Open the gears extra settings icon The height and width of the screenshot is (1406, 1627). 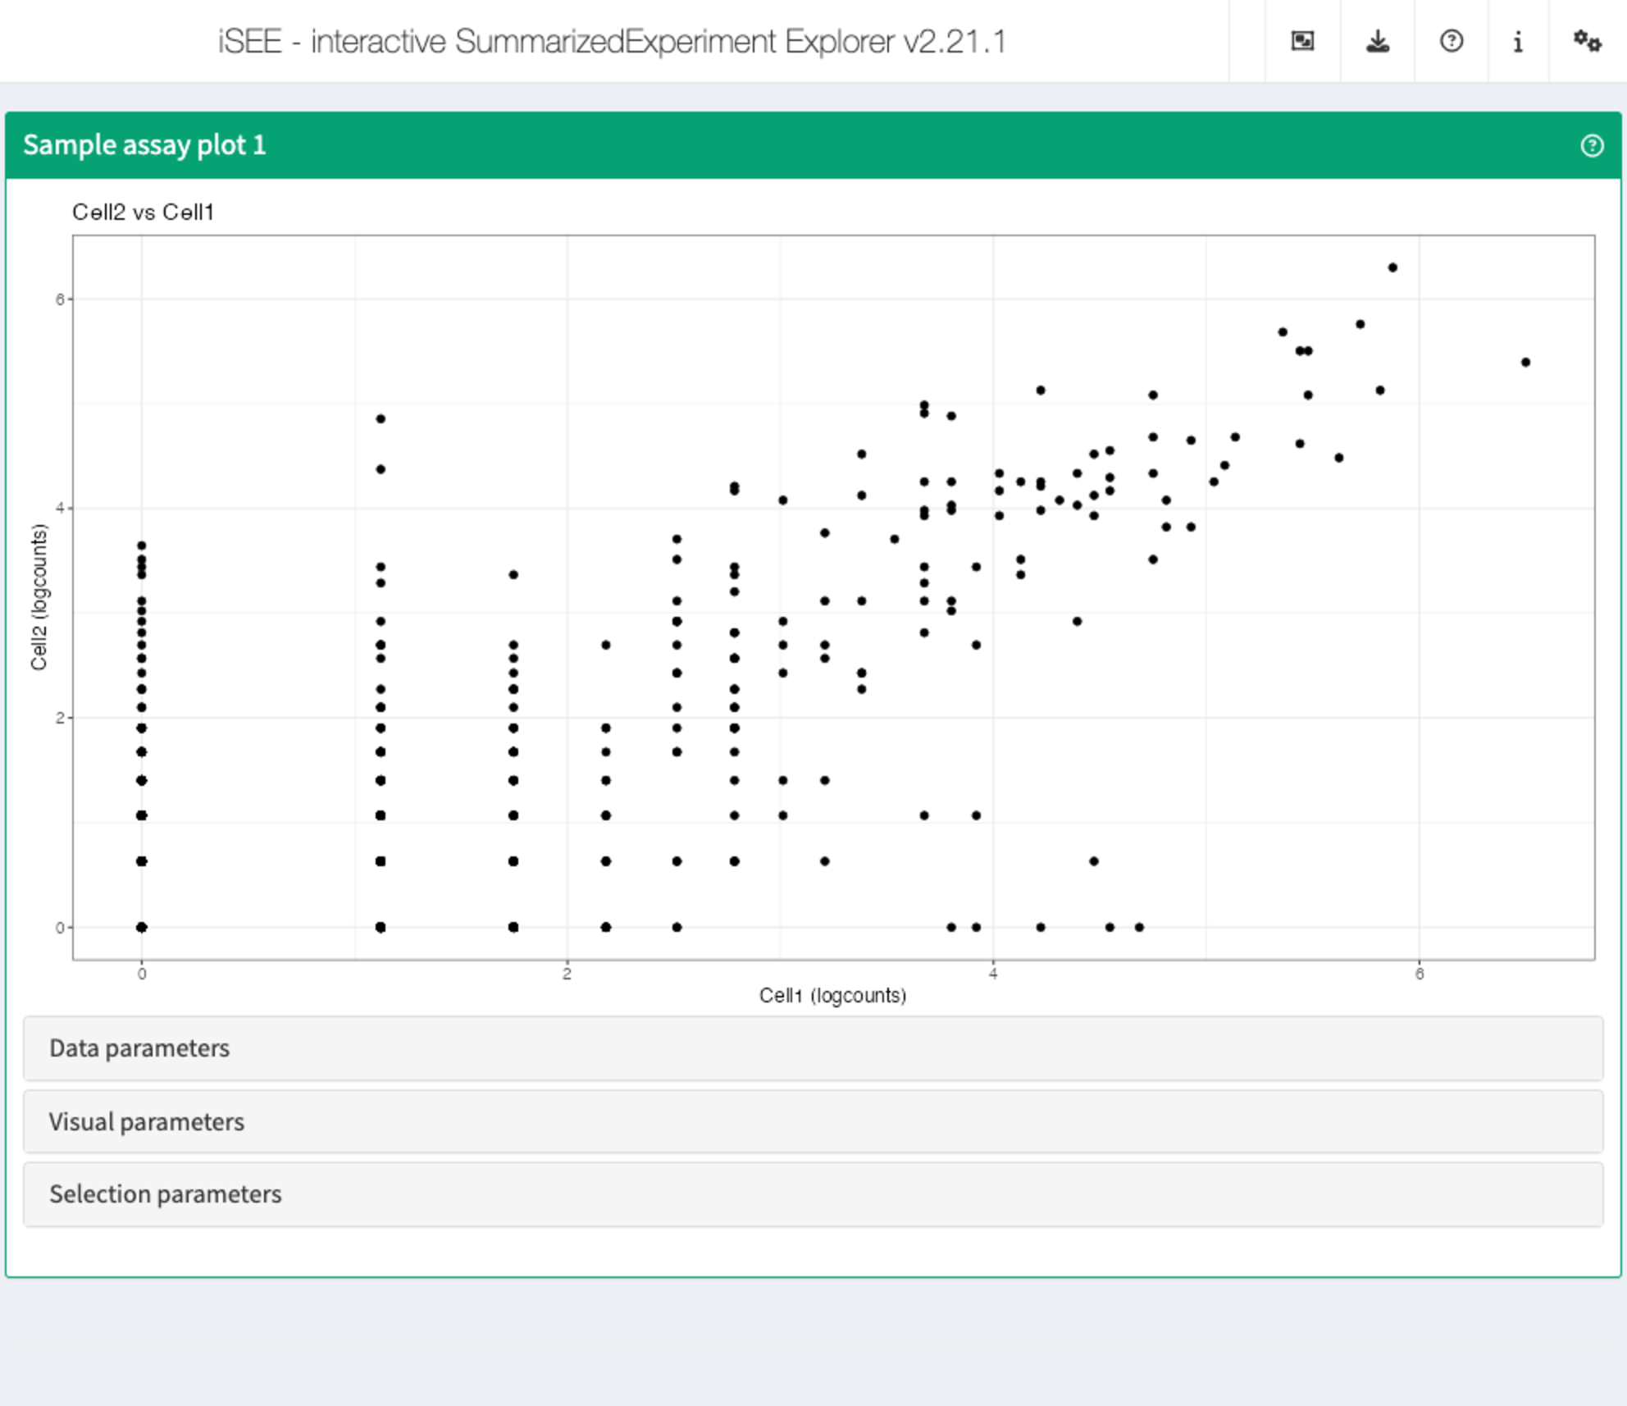pos(1587,41)
